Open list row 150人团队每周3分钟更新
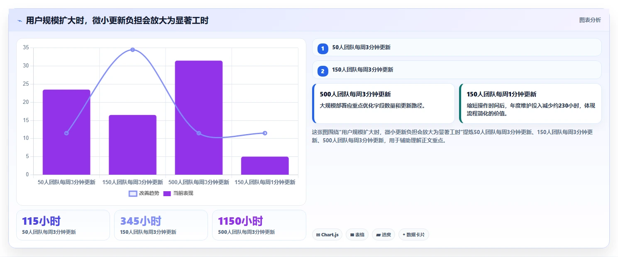 click(x=457, y=70)
